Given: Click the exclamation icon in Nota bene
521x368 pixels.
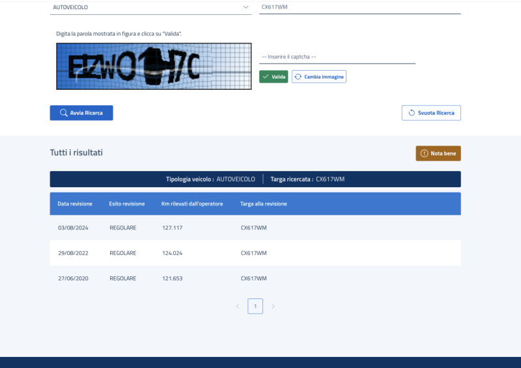Looking at the screenshot, I should click(x=425, y=153).
